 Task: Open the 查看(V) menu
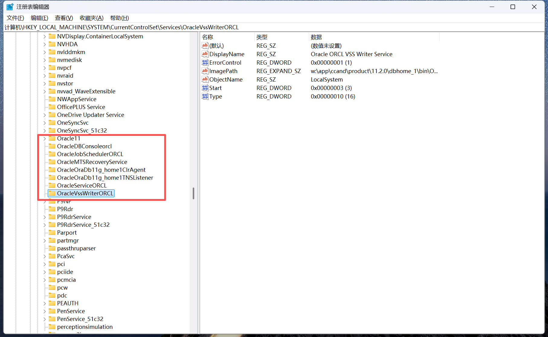(64, 18)
